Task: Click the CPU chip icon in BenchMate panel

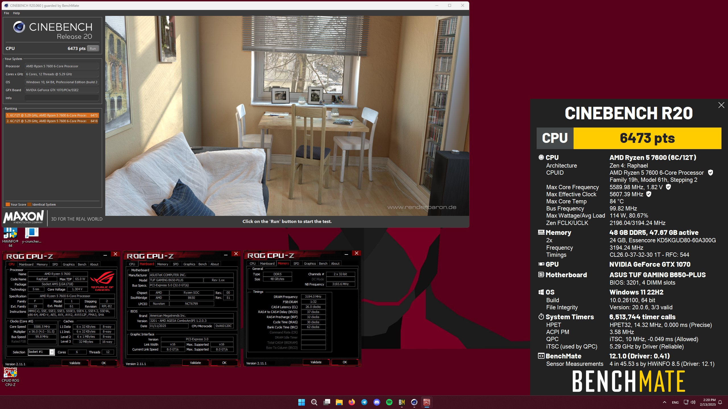Action: [541, 157]
